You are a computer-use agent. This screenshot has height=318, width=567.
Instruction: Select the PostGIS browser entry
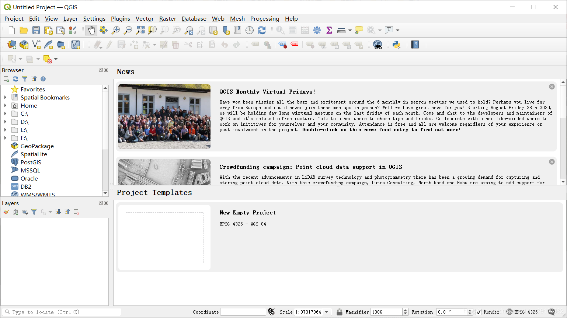(x=31, y=162)
